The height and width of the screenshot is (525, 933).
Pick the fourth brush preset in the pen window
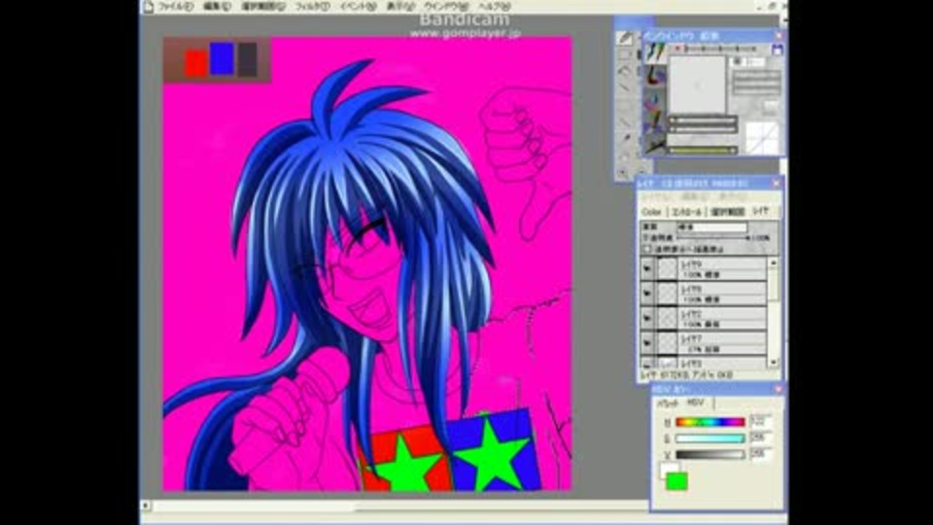pos(655,122)
